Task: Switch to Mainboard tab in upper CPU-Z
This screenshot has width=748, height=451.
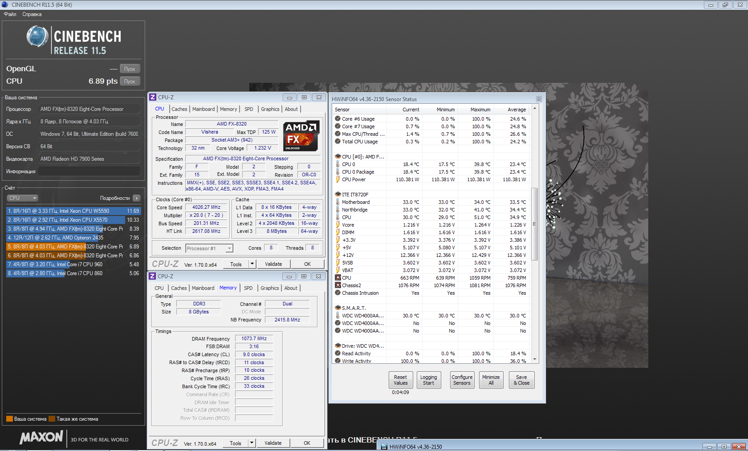Action: click(x=203, y=109)
